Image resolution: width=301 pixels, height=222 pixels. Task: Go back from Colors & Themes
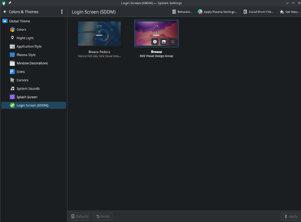click(5, 12)
